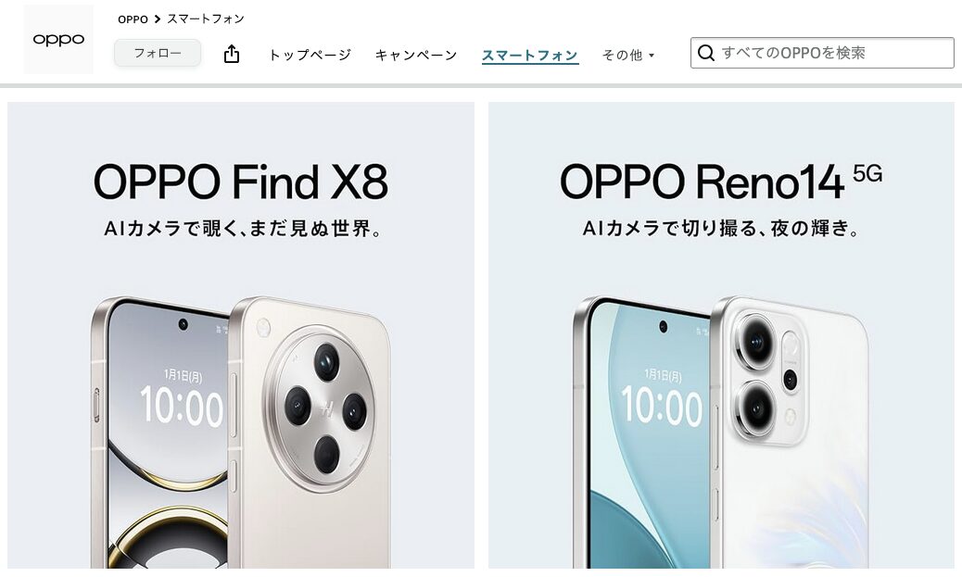This screenshot has width=962, height=577.
Task: Switch to the キャンペーン tab
Action: pos(416,55)
